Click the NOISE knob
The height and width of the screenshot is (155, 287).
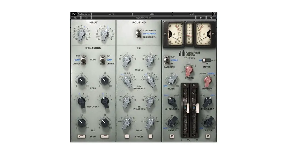click(x=172, y=81)
